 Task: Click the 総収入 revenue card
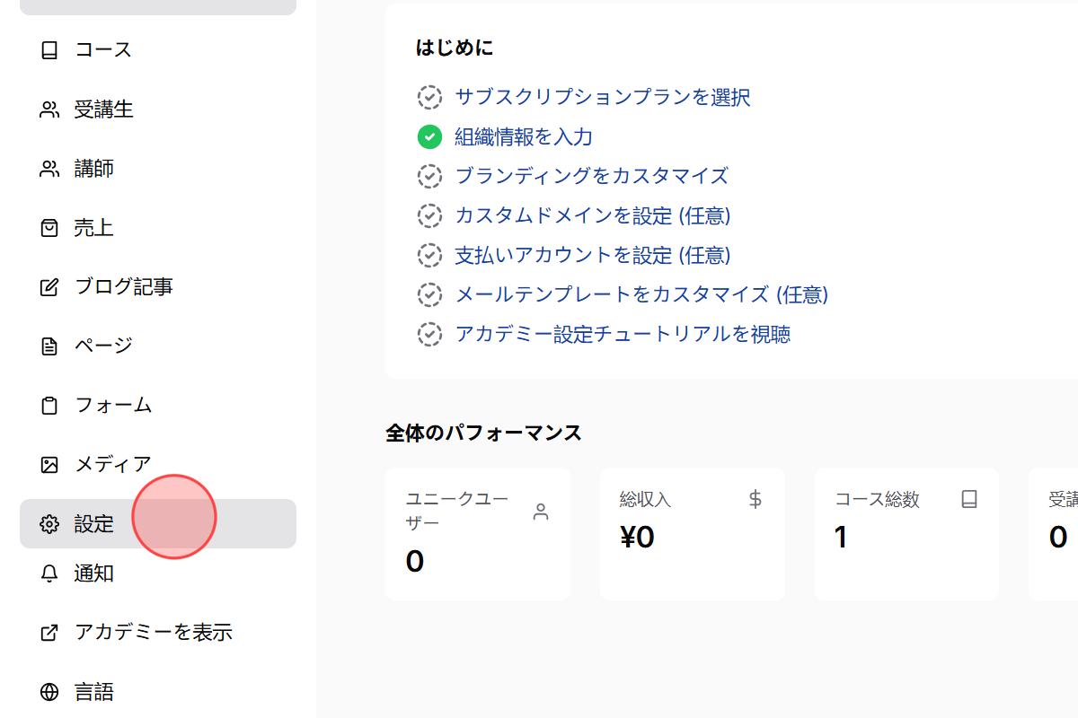coord(692,534)
